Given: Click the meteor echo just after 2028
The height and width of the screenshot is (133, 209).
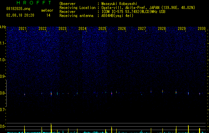Looking at the screenshot, I should pos(162,91).
